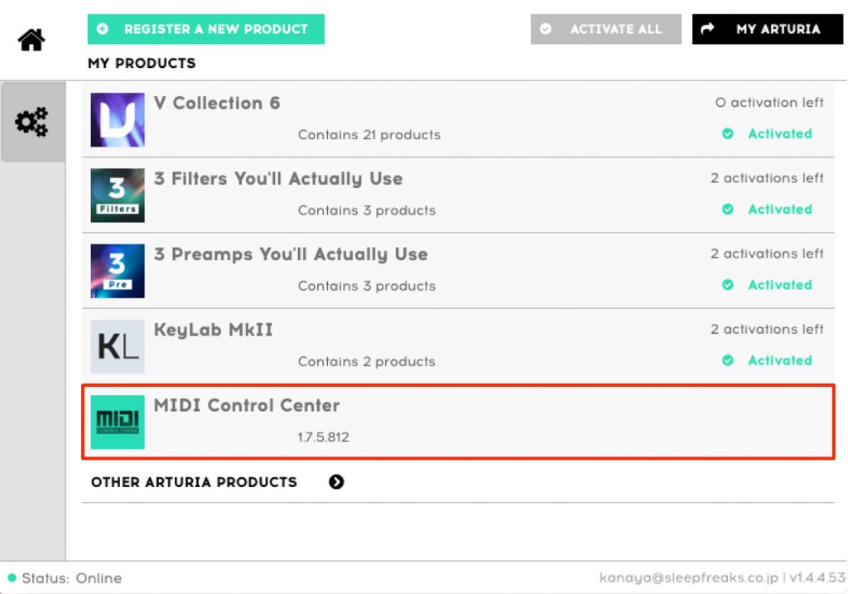The width and height of the screenshot is (848, 594).
Task: Click V Collection 6 Activated checkmark
Action: 728,134
